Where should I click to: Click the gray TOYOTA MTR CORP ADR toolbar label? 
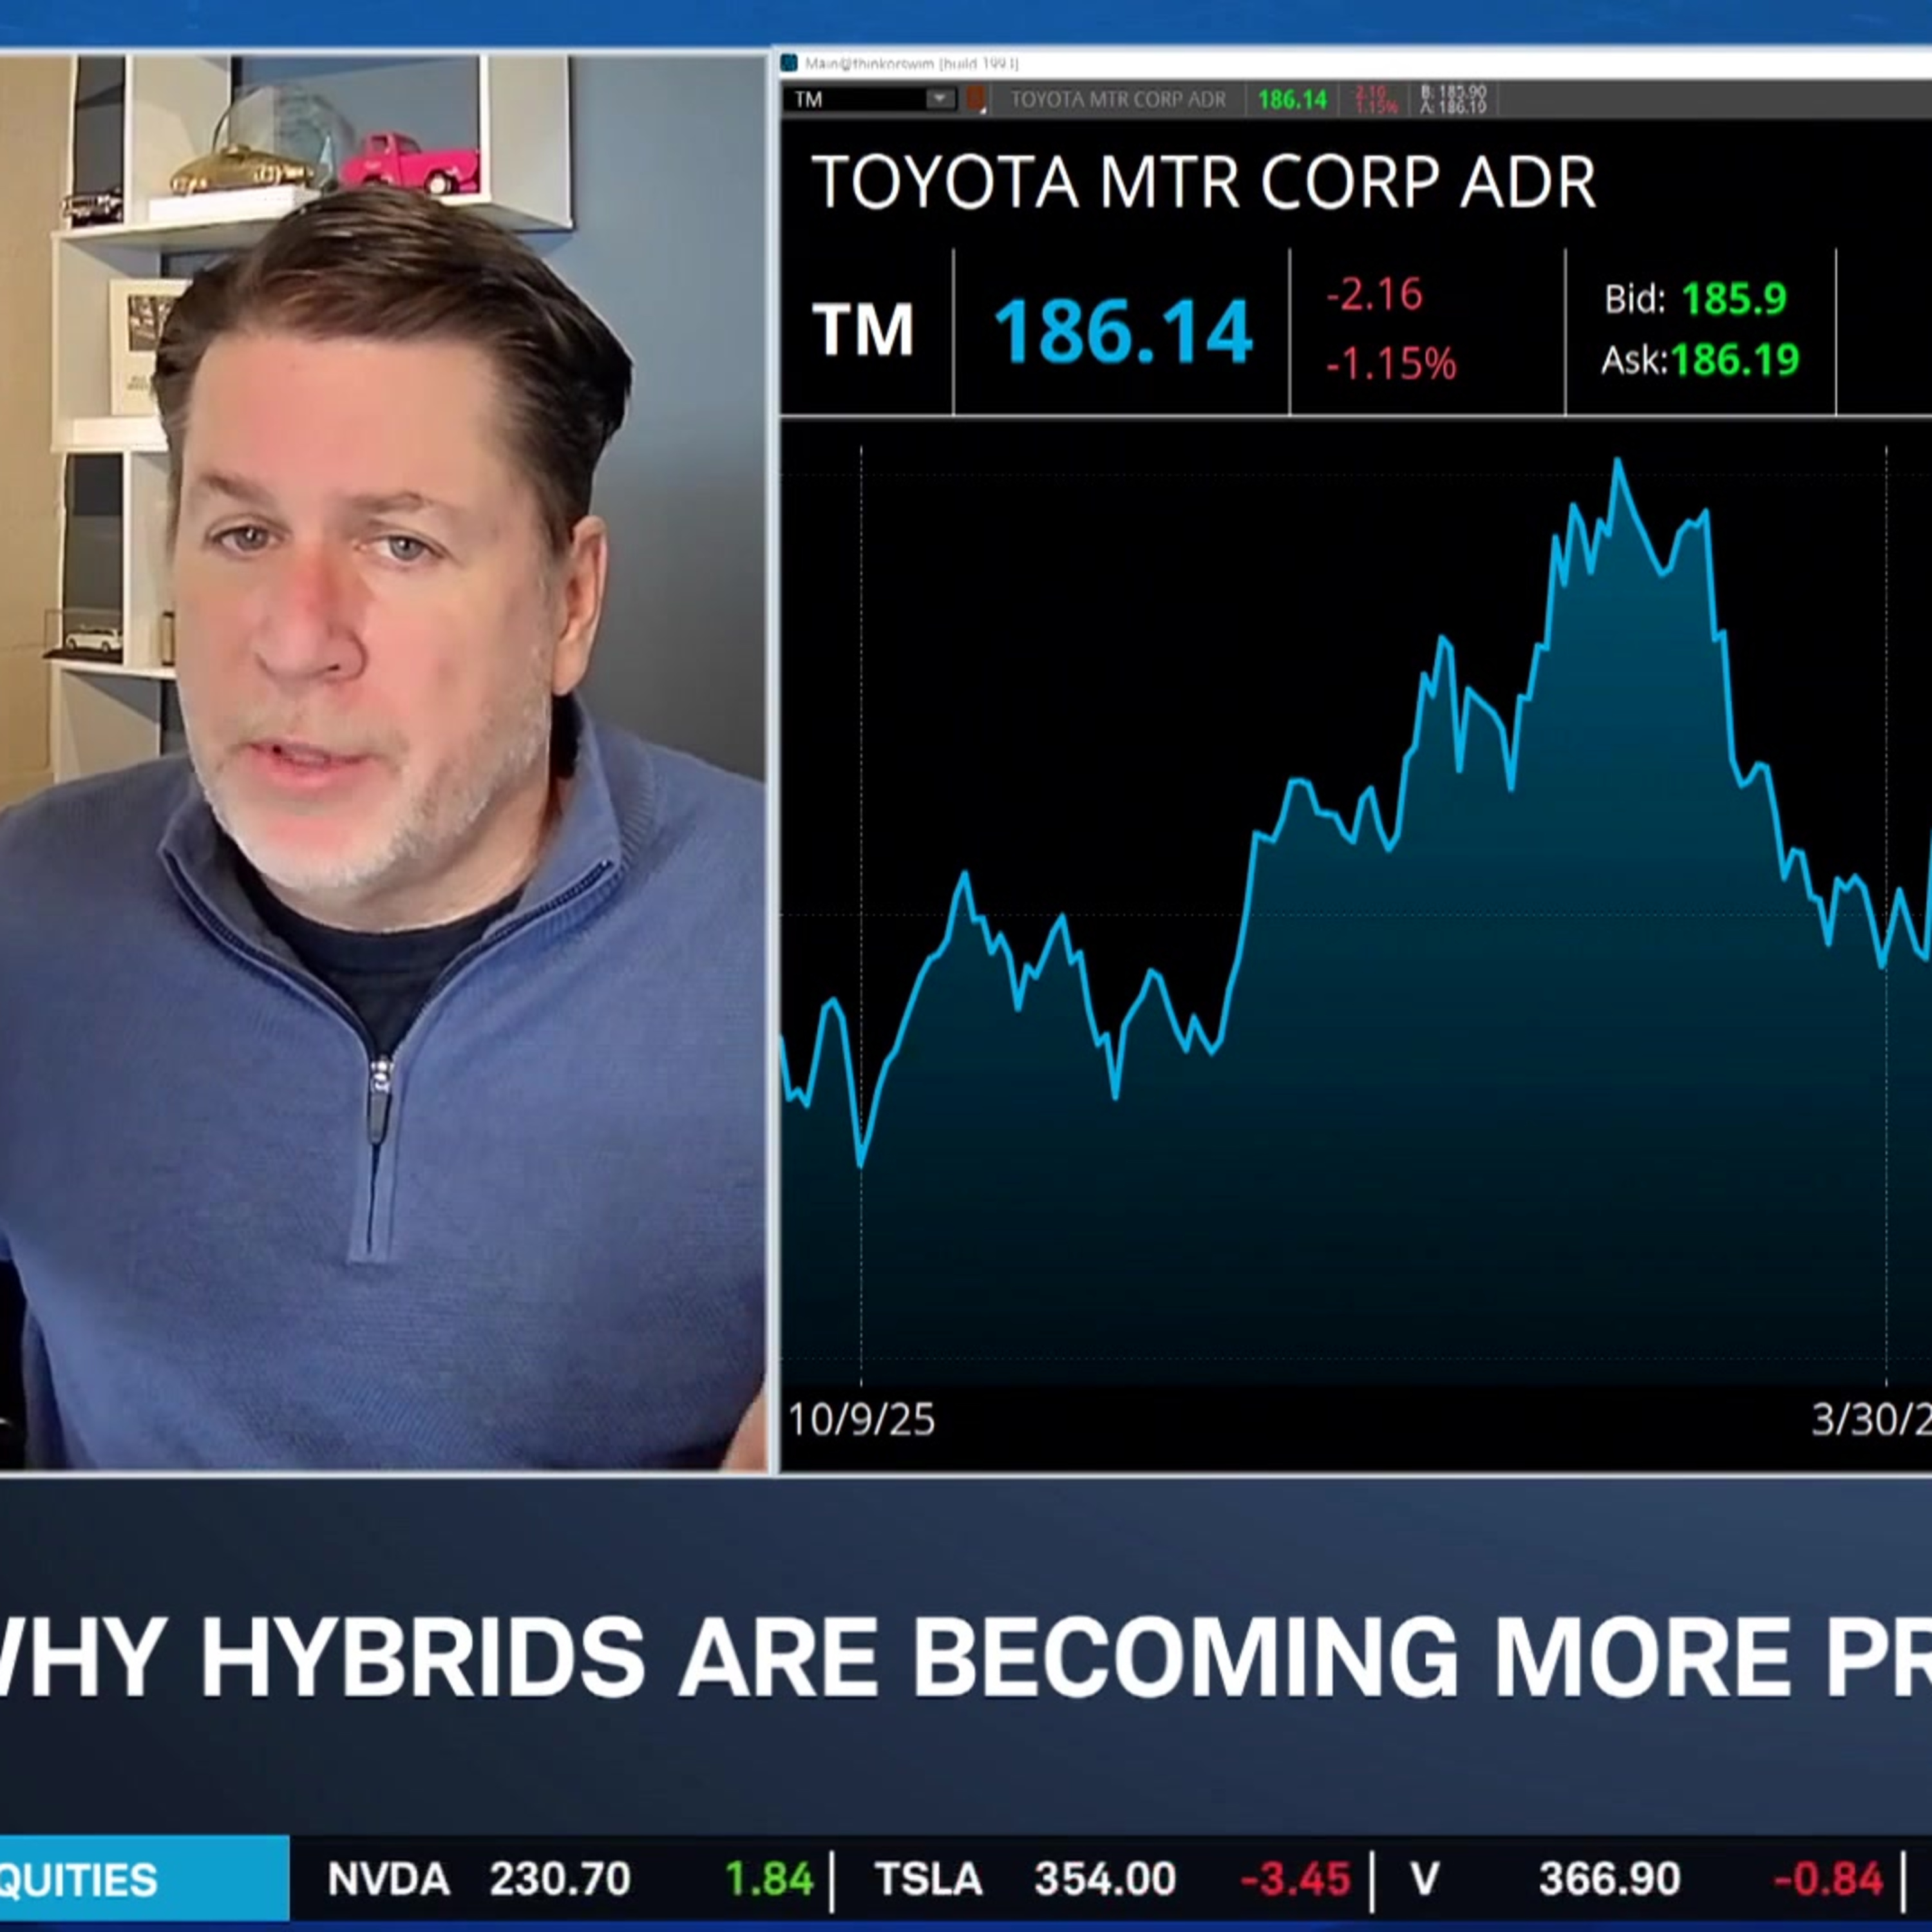coord(1118,100)
